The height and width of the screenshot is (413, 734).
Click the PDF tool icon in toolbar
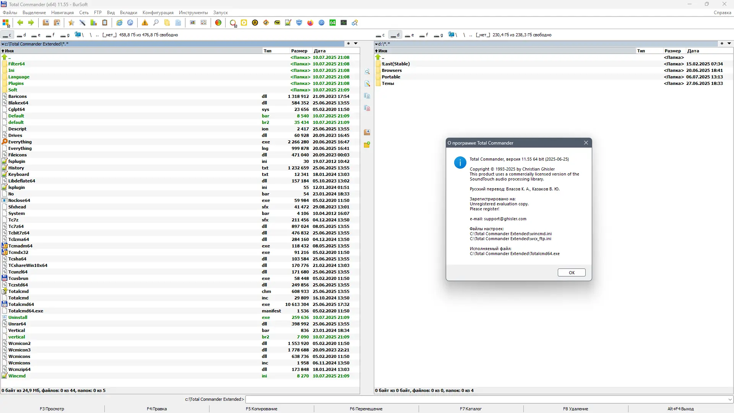point(277,23)
